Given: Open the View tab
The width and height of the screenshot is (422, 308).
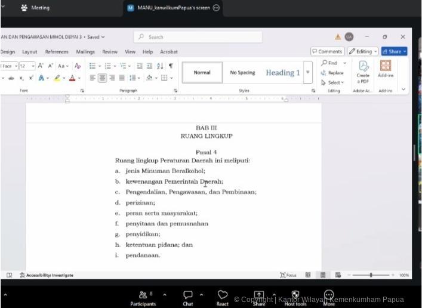Looking at the screenshot, I should pyautogui.click(x=130, y=52).
